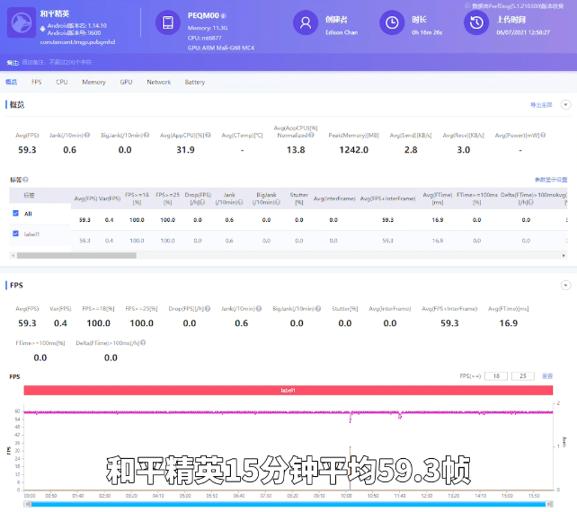
Task: Click the table horizontal scrollbar thumb
Action: [x=76, y=255]
